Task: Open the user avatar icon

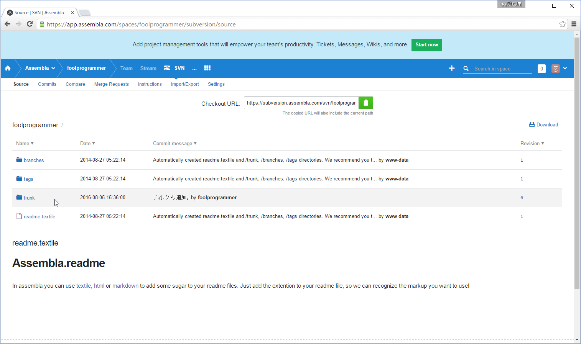Action: [x=555, y=69]
